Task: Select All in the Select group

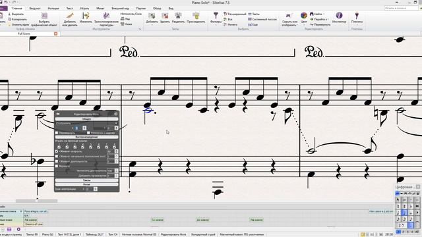Action: pyautogui.click(x=228, y=19)
